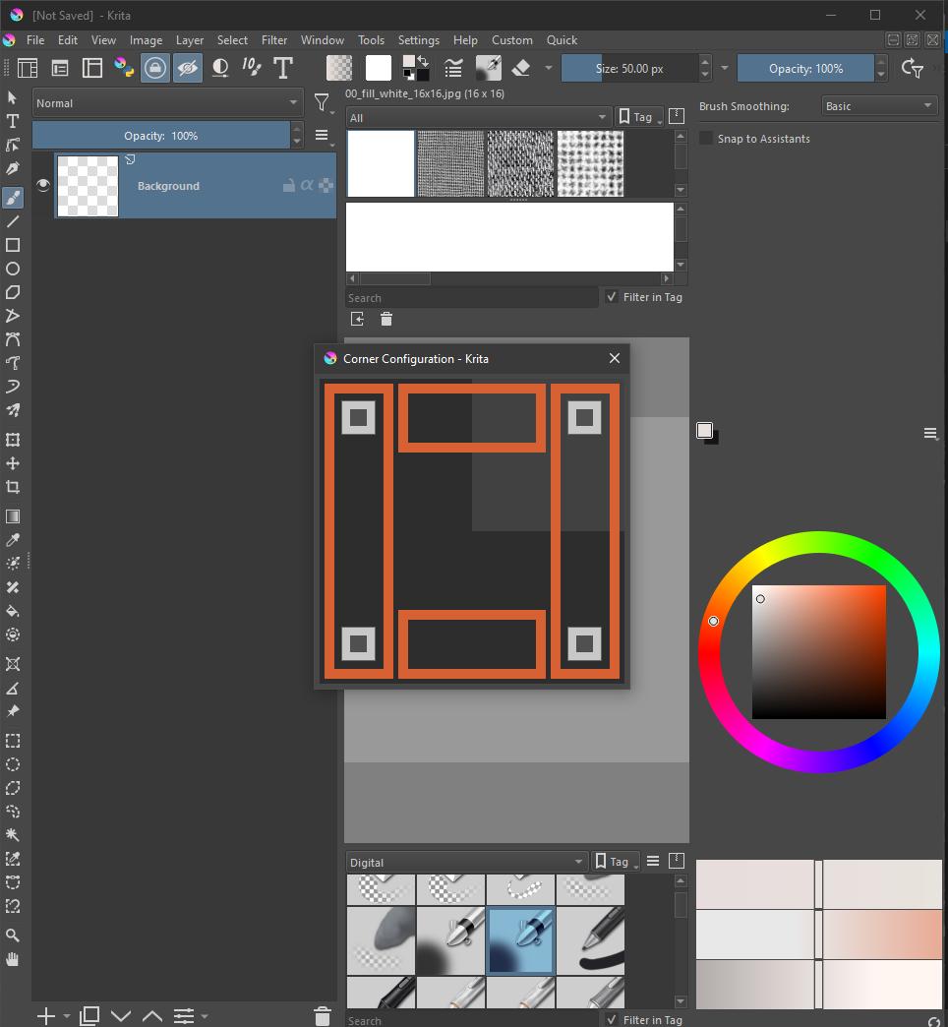Click the layer Opacity 100% slider
The width and height of the screenshot is (948, 1027).
tap(160, 136)
